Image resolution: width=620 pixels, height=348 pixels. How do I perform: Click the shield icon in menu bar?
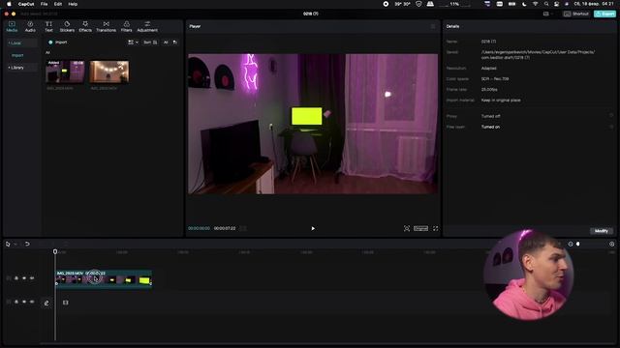[418, 4]
